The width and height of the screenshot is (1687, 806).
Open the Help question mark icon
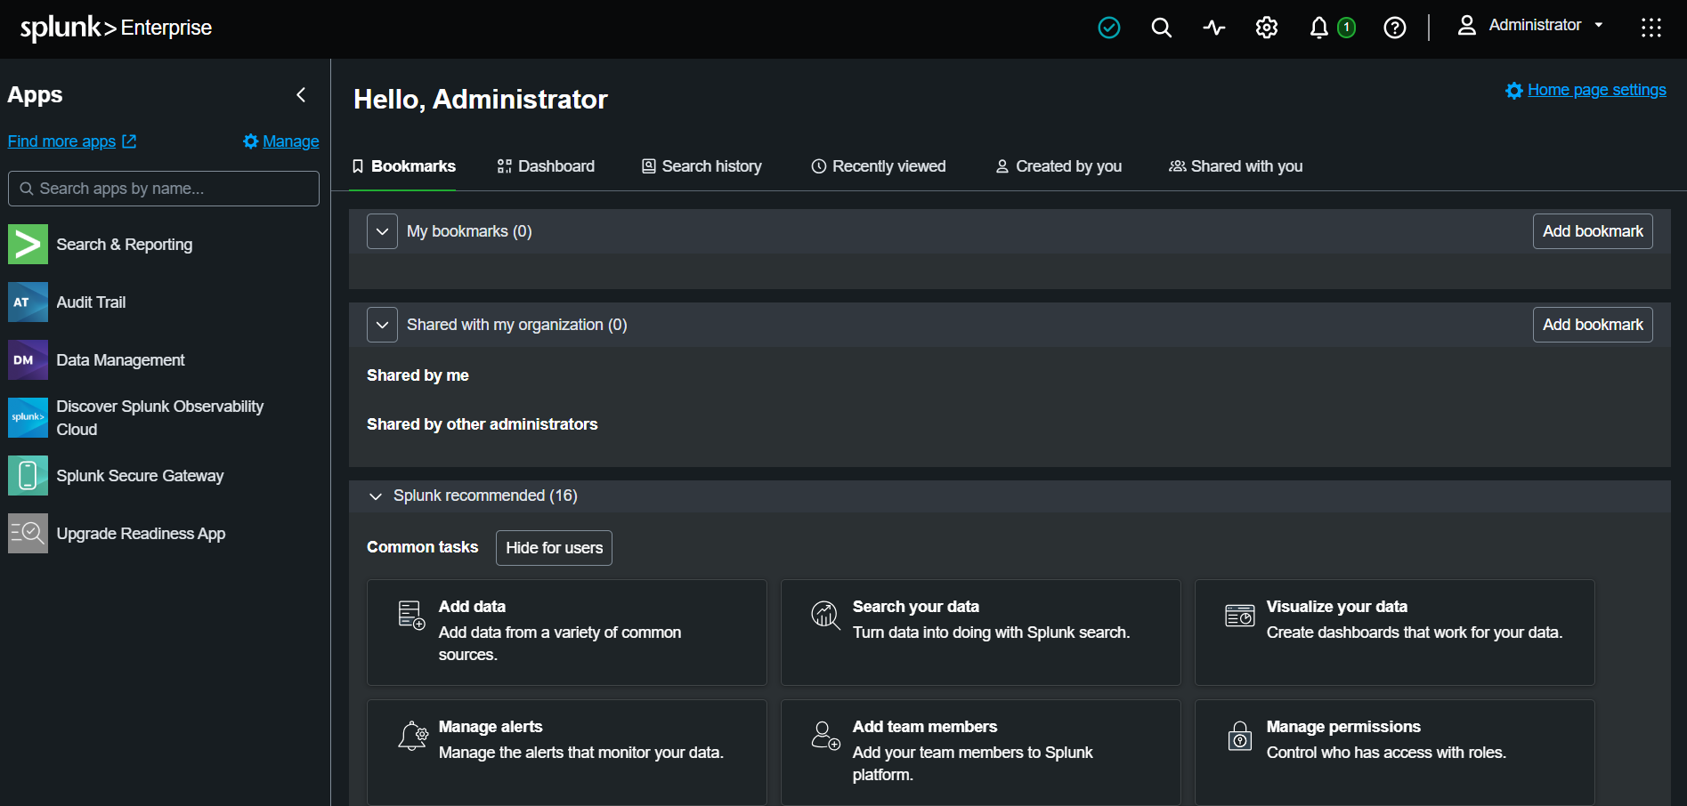coord(1395,28)
